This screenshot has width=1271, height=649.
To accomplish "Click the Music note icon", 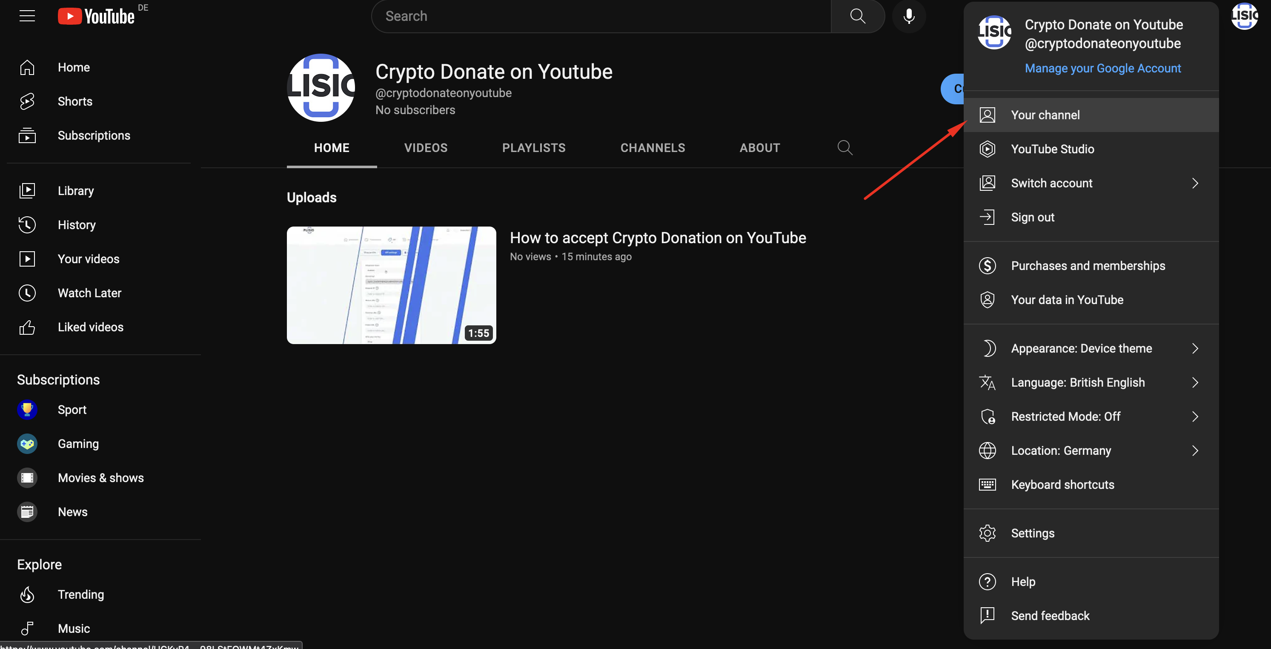I will click(27, 628).
